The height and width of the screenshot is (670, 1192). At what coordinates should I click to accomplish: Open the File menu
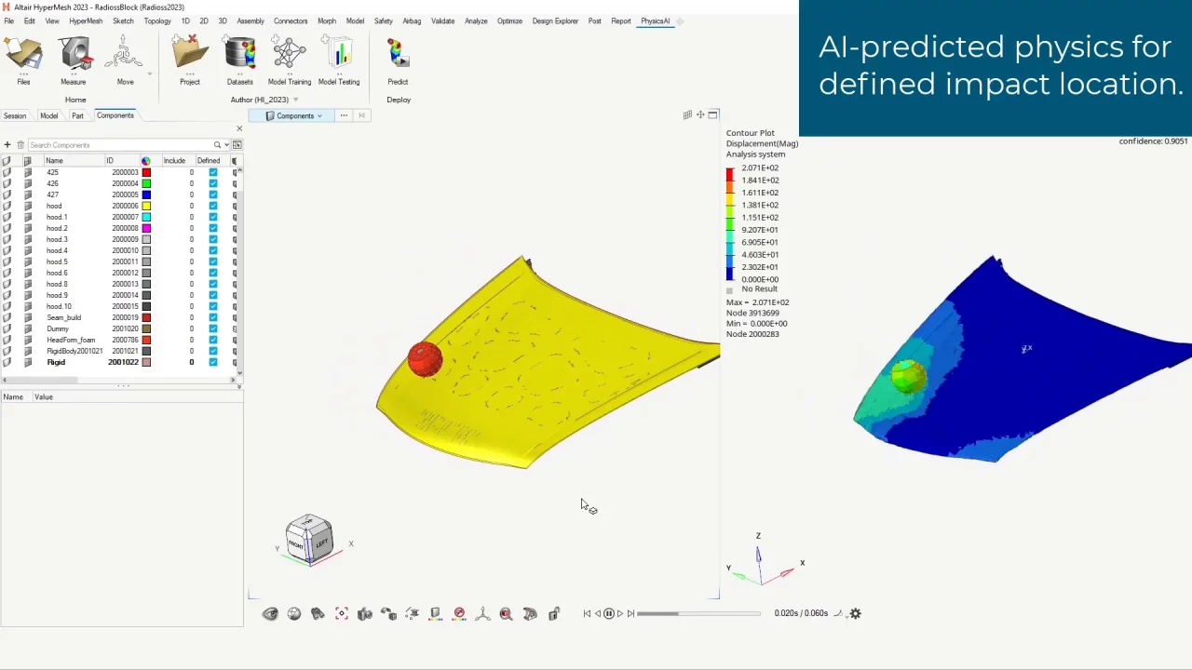coord(8,20)
